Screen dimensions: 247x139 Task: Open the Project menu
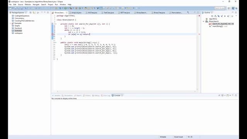[x=51, y=5]
